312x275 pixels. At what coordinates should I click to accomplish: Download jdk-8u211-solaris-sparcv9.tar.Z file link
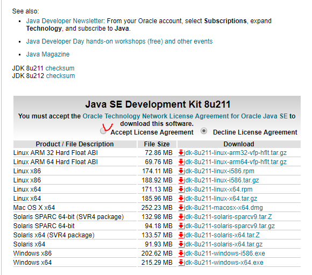228,217
